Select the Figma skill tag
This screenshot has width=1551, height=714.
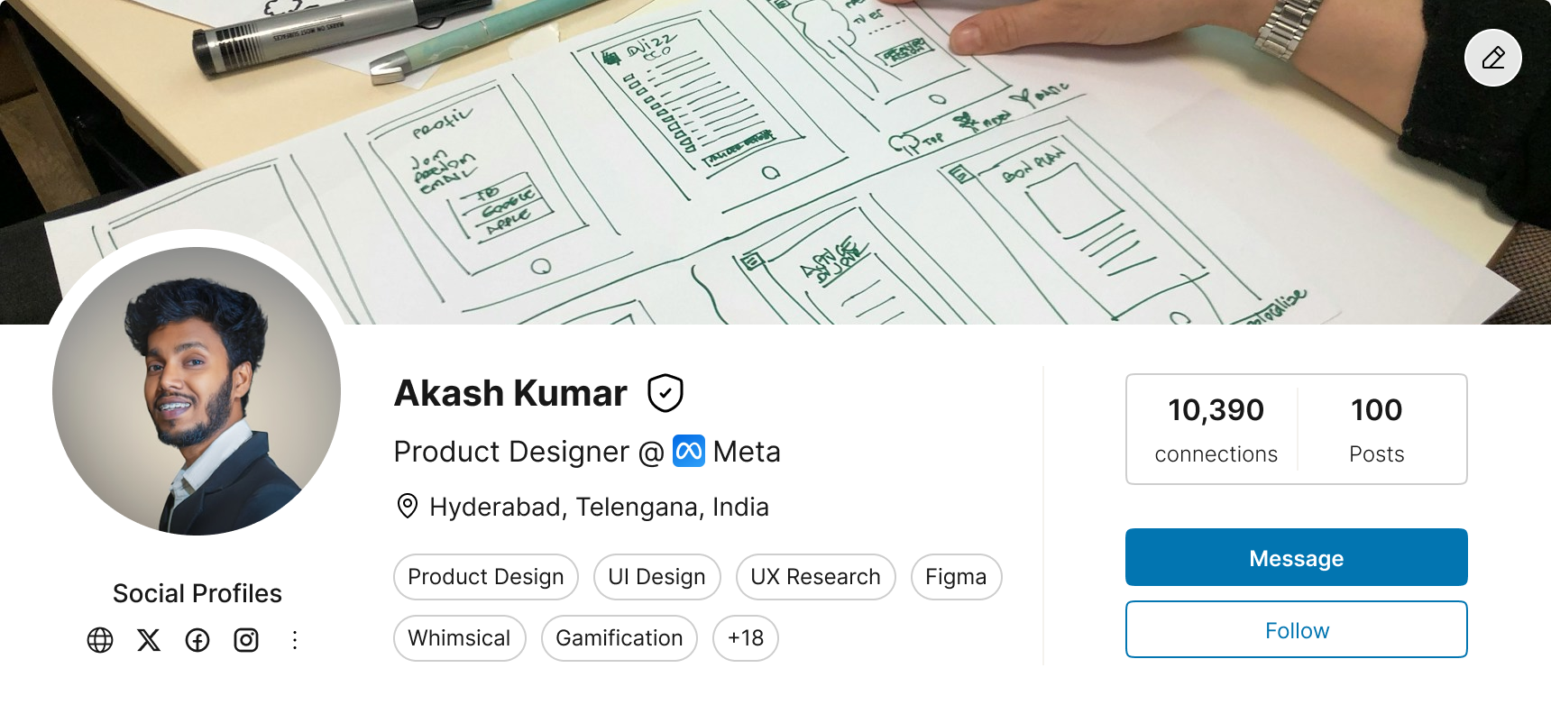click(956, 577)
